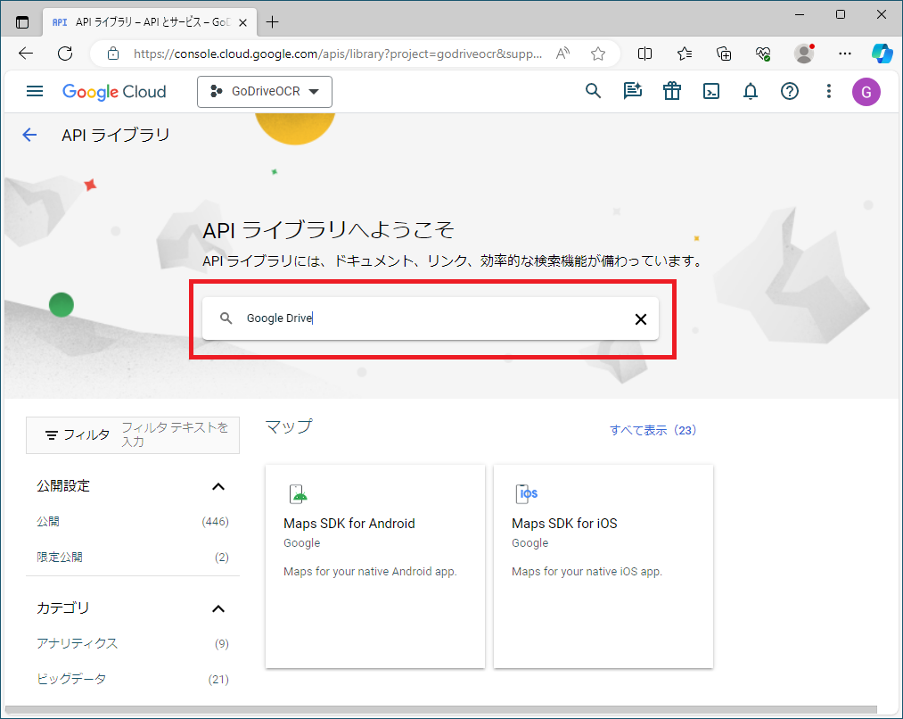Click the Google Drive search input field
Viewport: 903px width, 719px height.
point(431,318)
